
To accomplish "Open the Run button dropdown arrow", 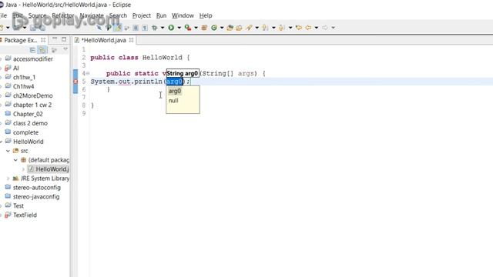I will (x=179, y=28).
